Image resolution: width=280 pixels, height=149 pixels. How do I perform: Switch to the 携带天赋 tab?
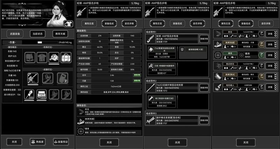pos(60,34)
